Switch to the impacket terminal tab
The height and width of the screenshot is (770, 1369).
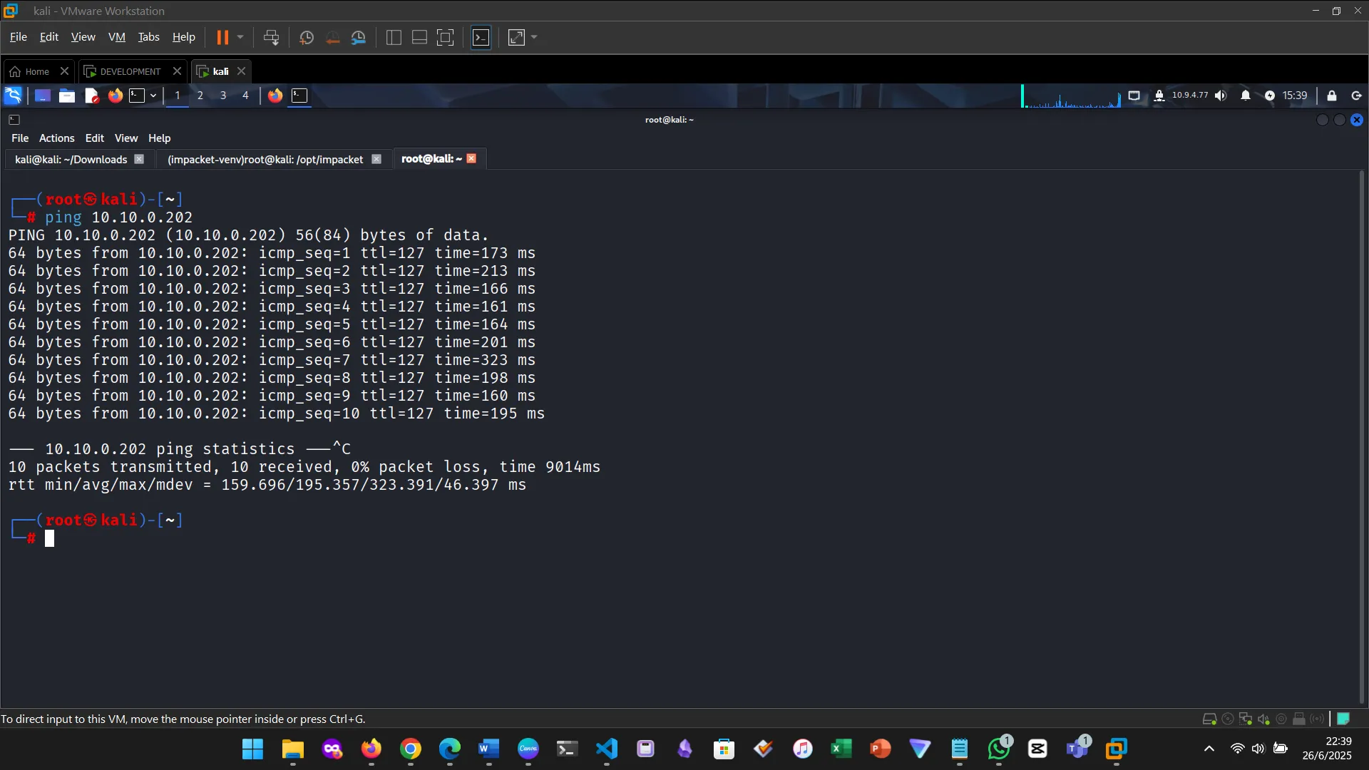[x=267, y=159]
